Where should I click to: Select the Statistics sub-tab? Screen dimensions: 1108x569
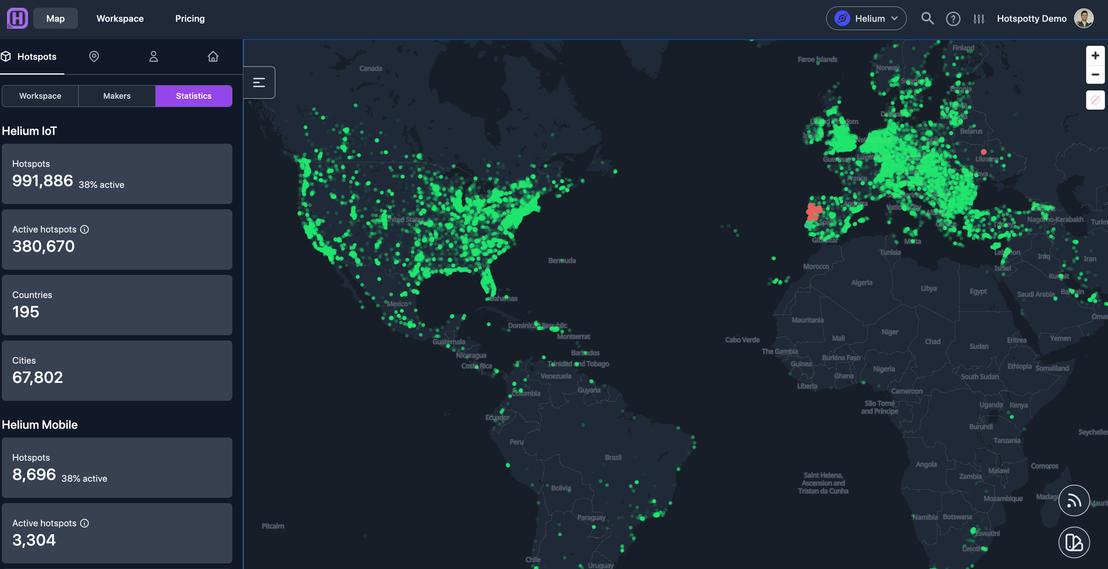click(194, 96)
